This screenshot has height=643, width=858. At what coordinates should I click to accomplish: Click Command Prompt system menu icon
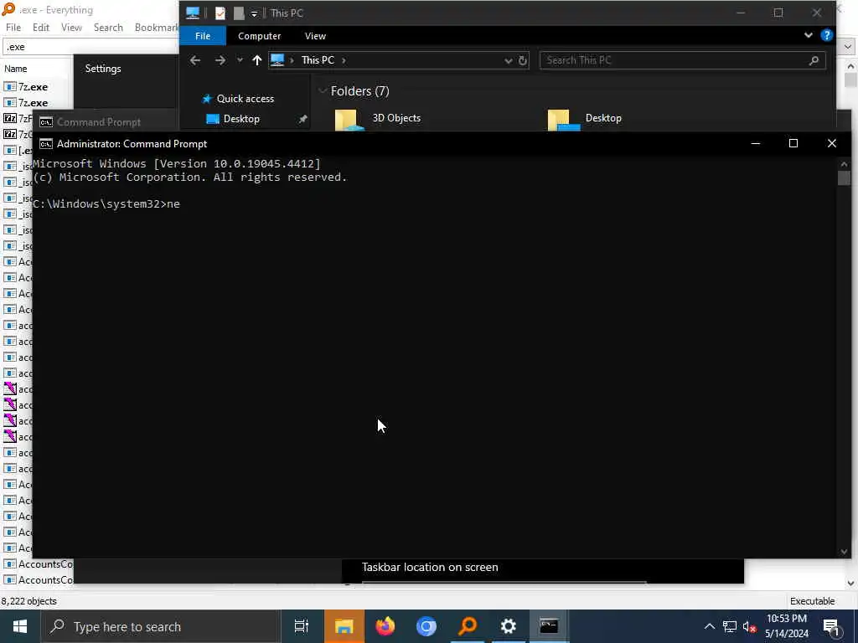pyautogui.click(x=46, y=144)
